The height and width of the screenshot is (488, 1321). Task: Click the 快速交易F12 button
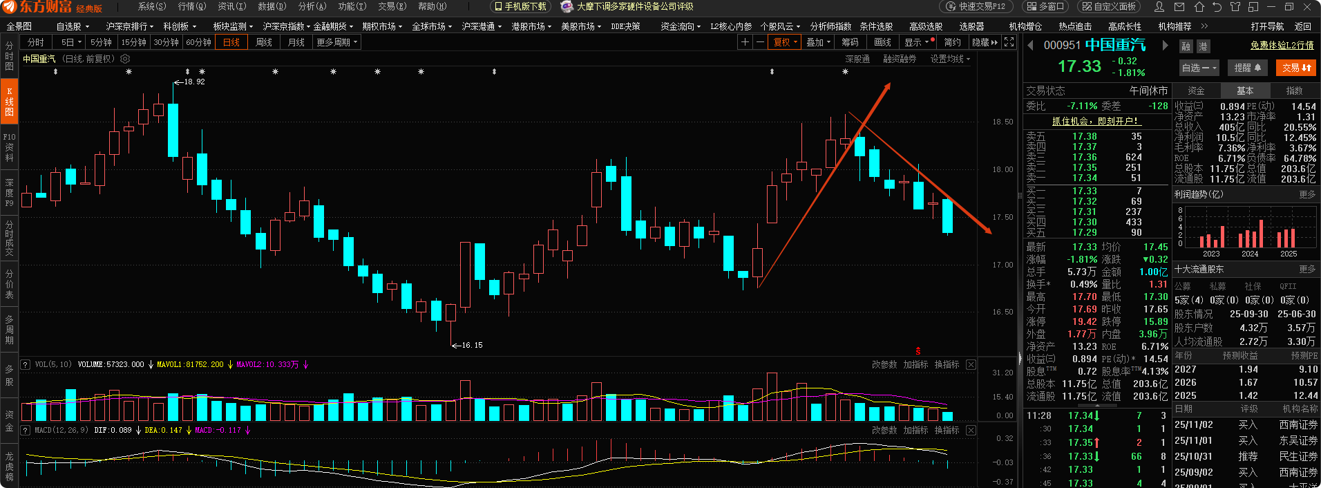pyautogui.click(x=976, y=7)
